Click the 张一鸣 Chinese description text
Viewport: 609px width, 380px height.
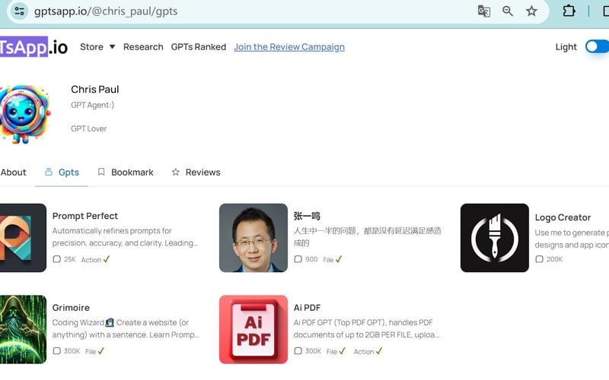click(x=368, y=237)
